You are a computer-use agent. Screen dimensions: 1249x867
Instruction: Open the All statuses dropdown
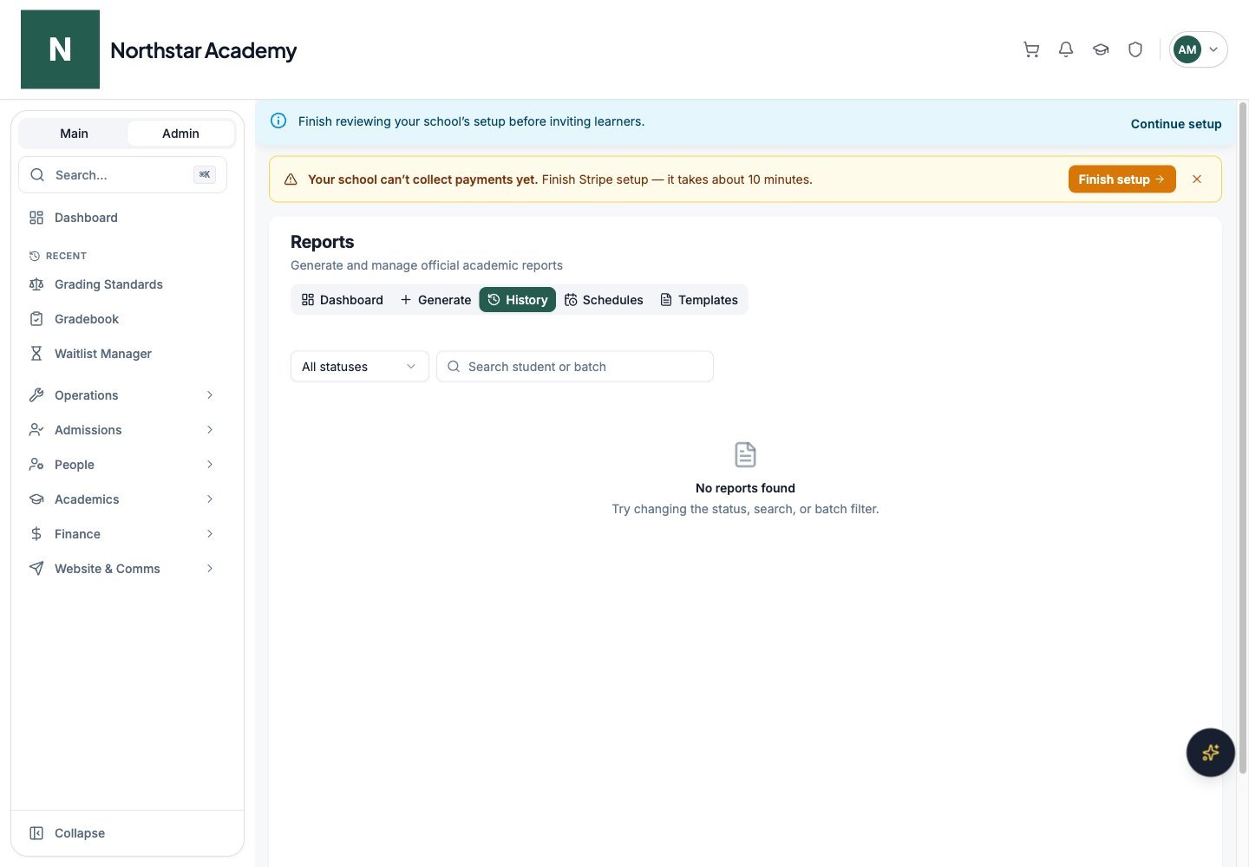click(x=360, y=367)
